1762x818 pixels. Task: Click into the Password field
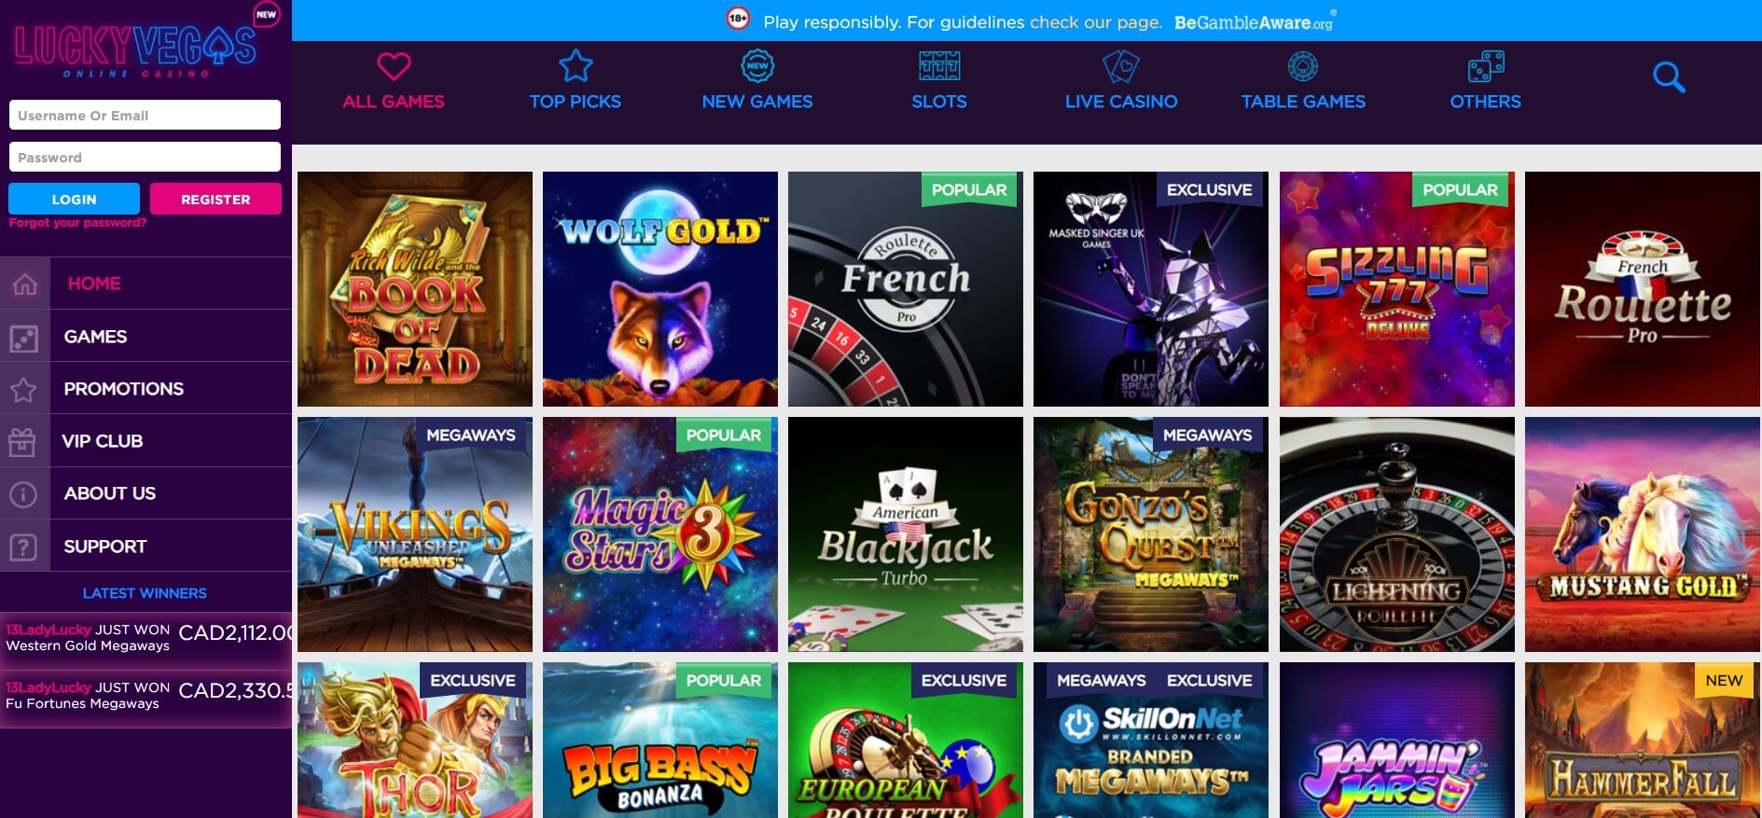[x=145, y=157]
